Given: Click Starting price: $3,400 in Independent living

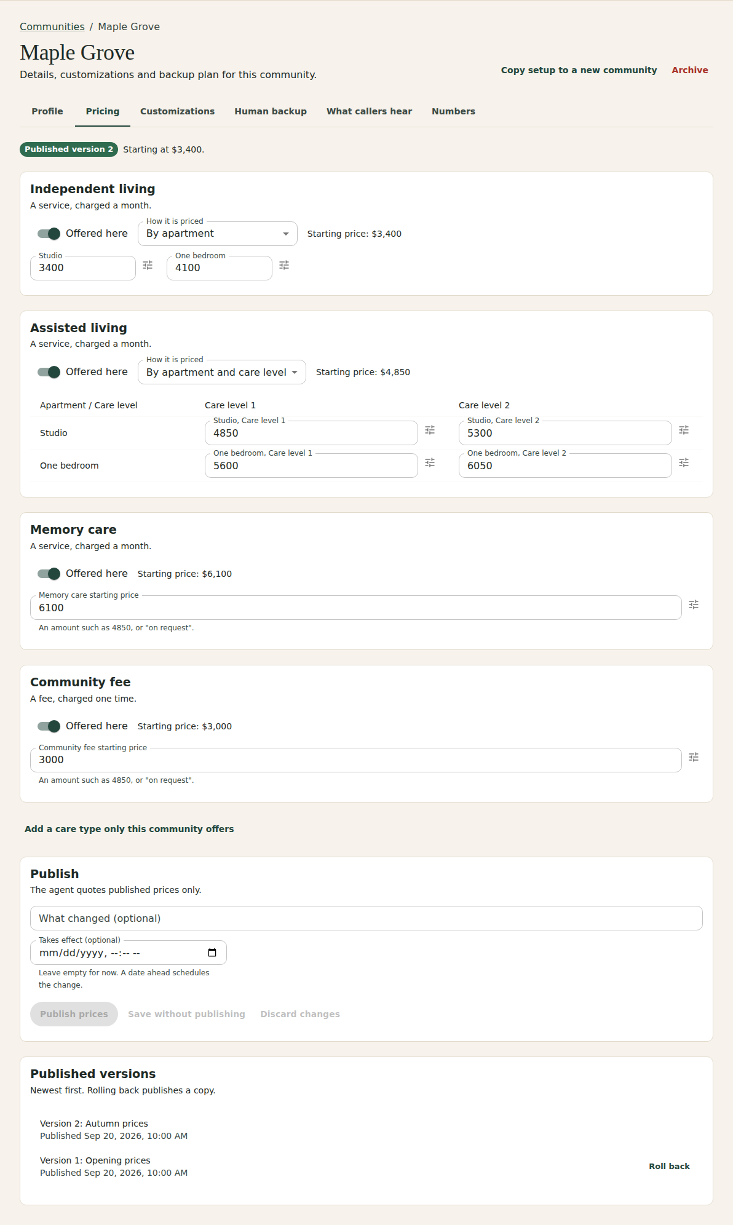Looking at the screenshot, I should point(354,234).
